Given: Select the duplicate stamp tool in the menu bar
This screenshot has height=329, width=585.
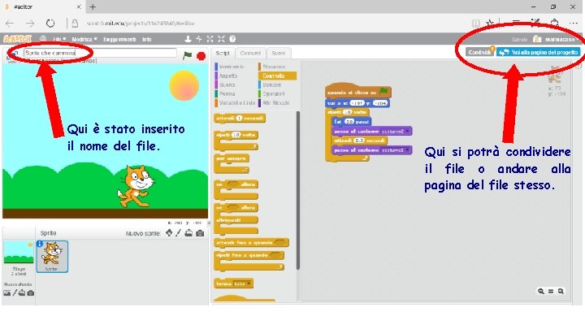Looking at the screenshot, I should (188, 39).
